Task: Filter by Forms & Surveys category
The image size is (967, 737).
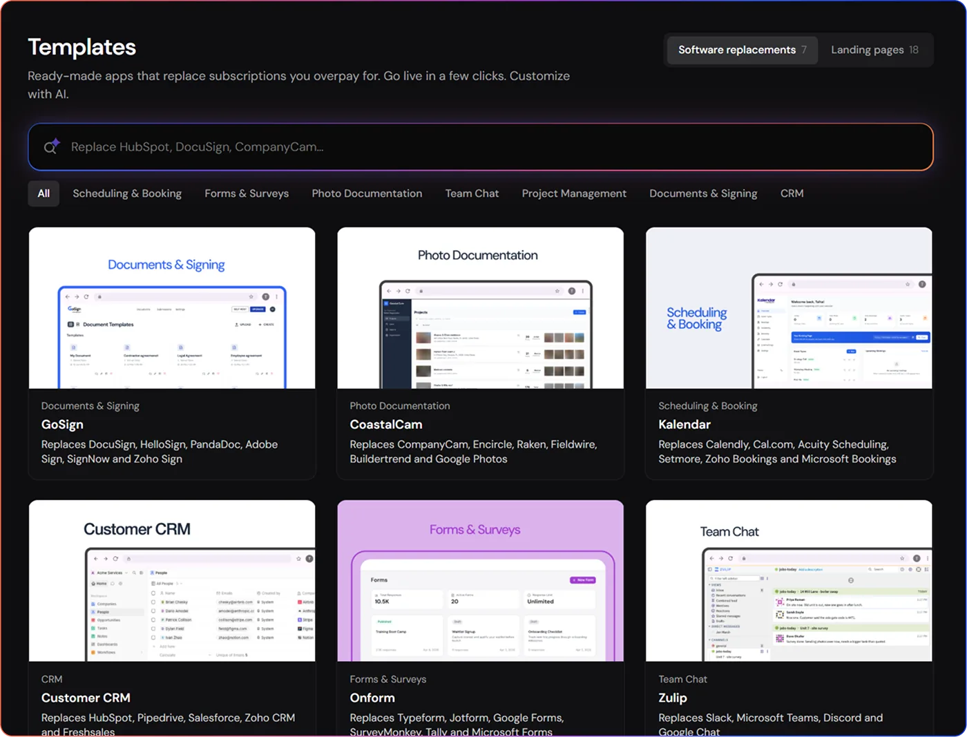Action: point(247,193)
